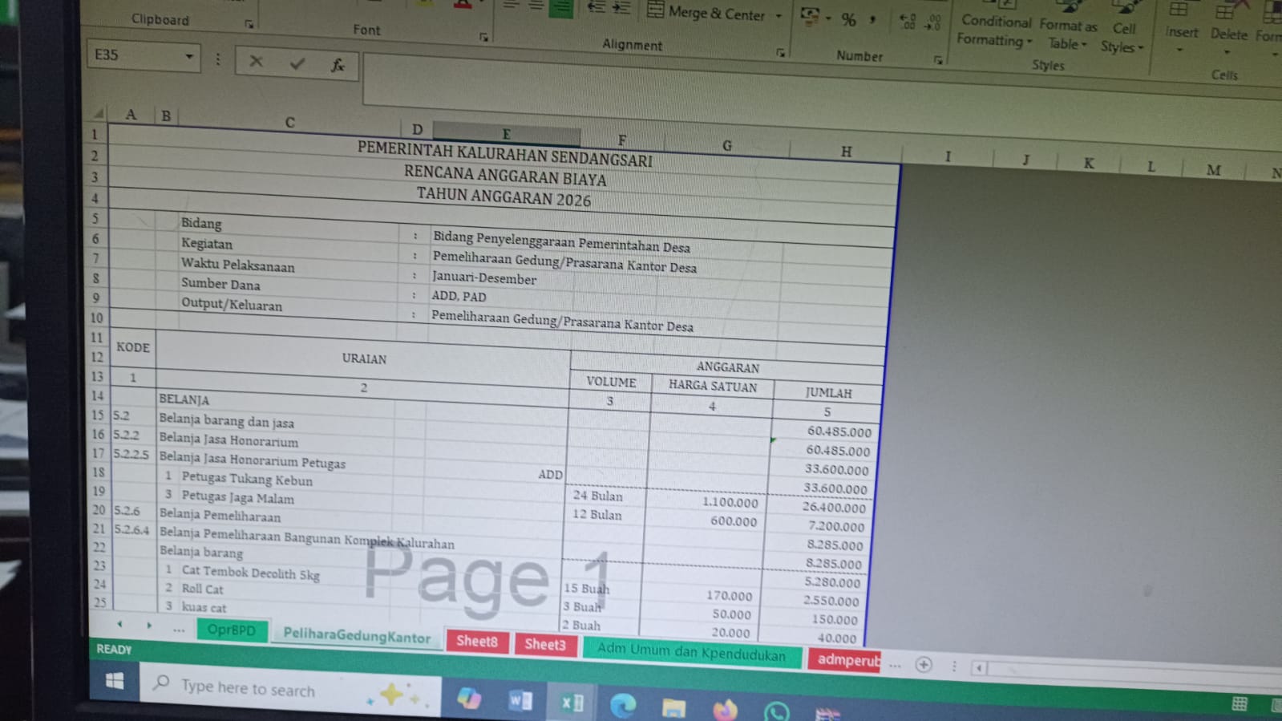Open File Explorer from the taskbar
This screenshot has height=721, width=1282.
click(673, 707)
